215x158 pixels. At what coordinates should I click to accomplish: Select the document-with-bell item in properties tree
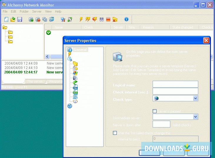pos(75,68)
